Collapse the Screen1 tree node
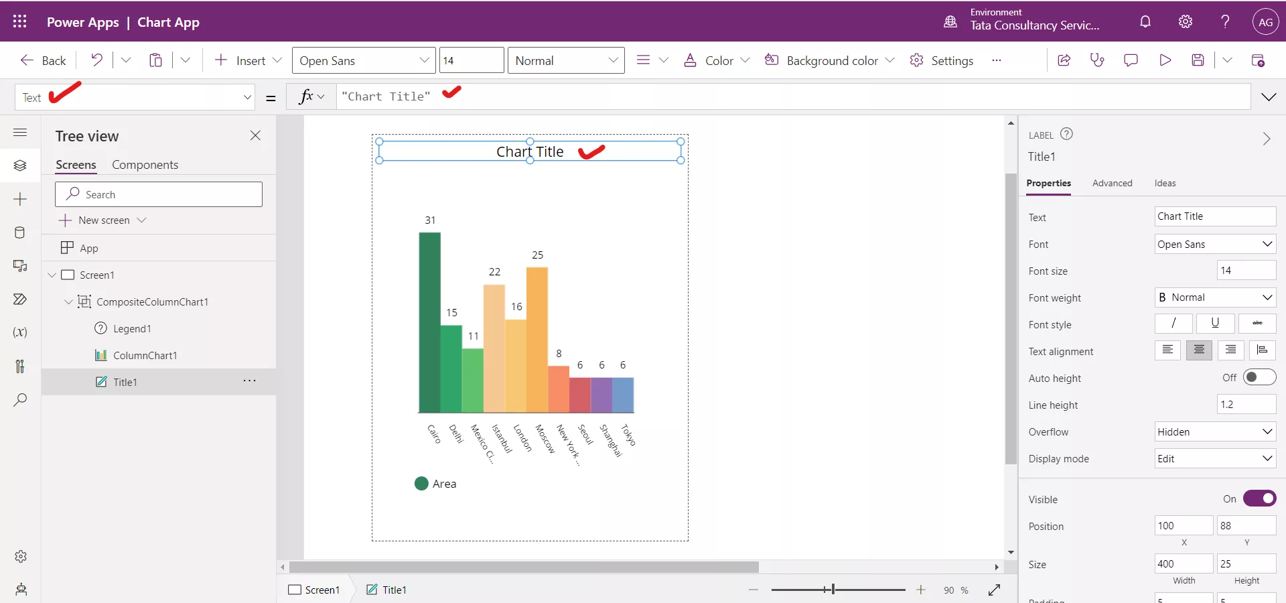Image resolution: width=1286 pixels, height=603 pixels. (52, 275)
